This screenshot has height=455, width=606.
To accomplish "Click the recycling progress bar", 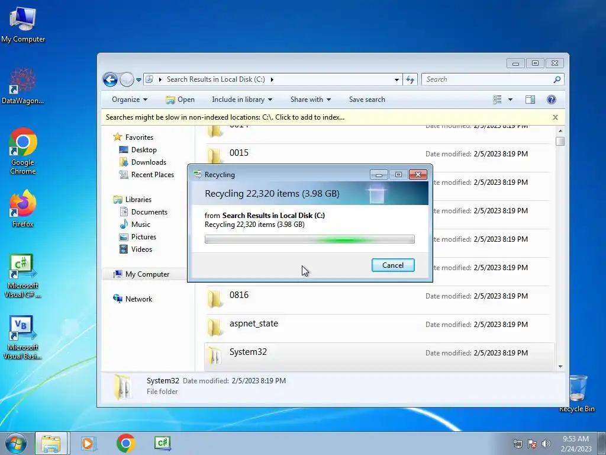I will 310,239.
